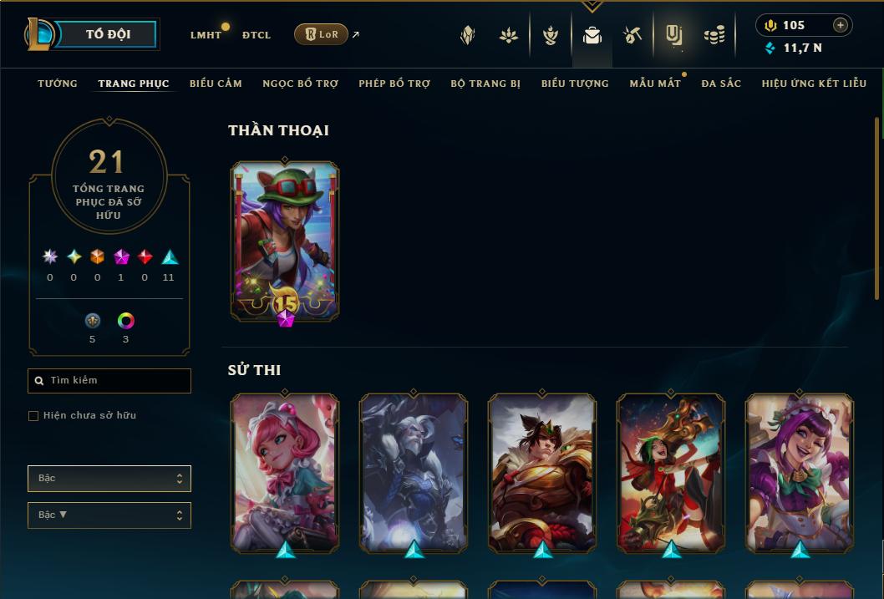884x599 pixels.
Task: Select the ĐTCL game mode link
Action: (x=257, y=35)
